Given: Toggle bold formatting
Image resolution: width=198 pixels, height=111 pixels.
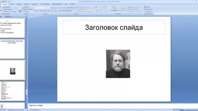Looking at the screenshot, I should click(x=36, y=11).
